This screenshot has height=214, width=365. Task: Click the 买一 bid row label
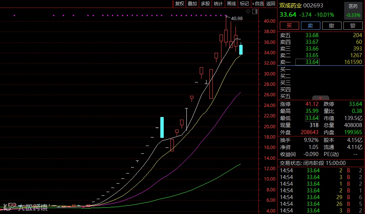point(285,69)
